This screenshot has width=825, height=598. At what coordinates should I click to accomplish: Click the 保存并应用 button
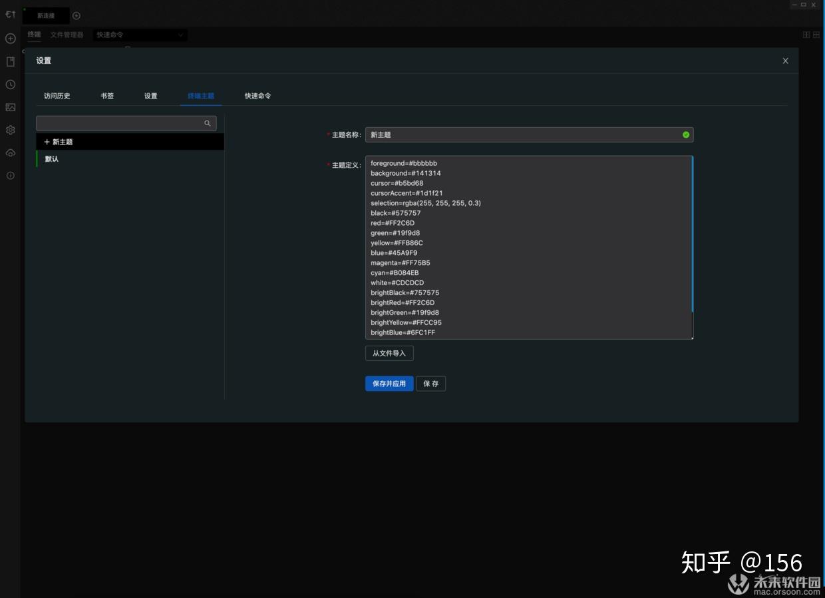[x=389, y=384]
